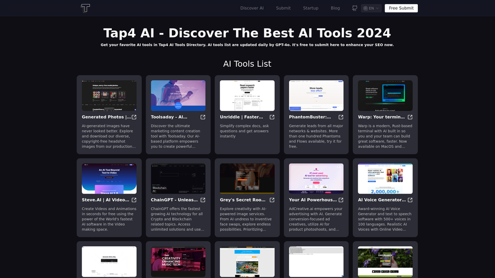This screenshot has width=495, height=278.
Task: Open the Steve.AI title link
Action: pyautogui.click(x=105, y=200)
